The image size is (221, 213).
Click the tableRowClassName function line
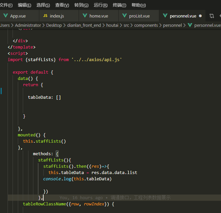[x=68, y=204]
